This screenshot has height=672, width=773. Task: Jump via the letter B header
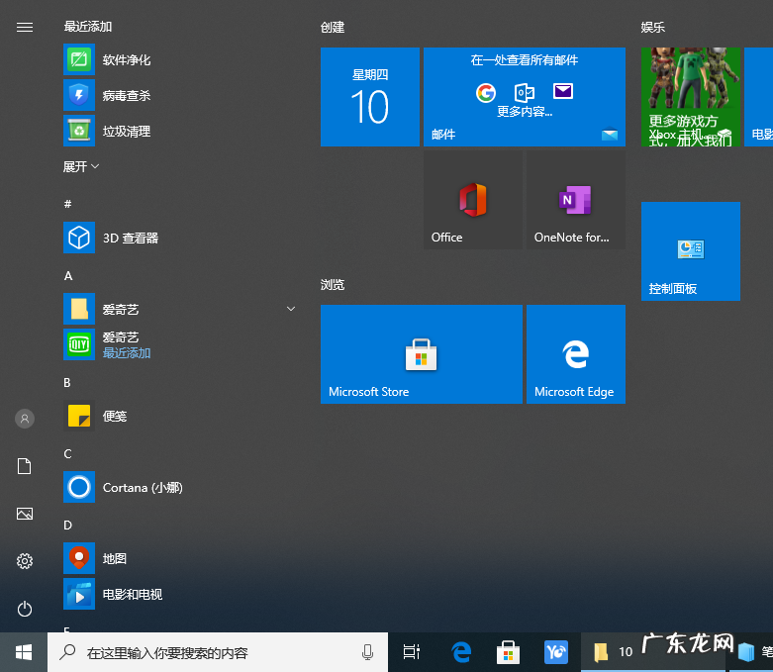tap(67, 383)
